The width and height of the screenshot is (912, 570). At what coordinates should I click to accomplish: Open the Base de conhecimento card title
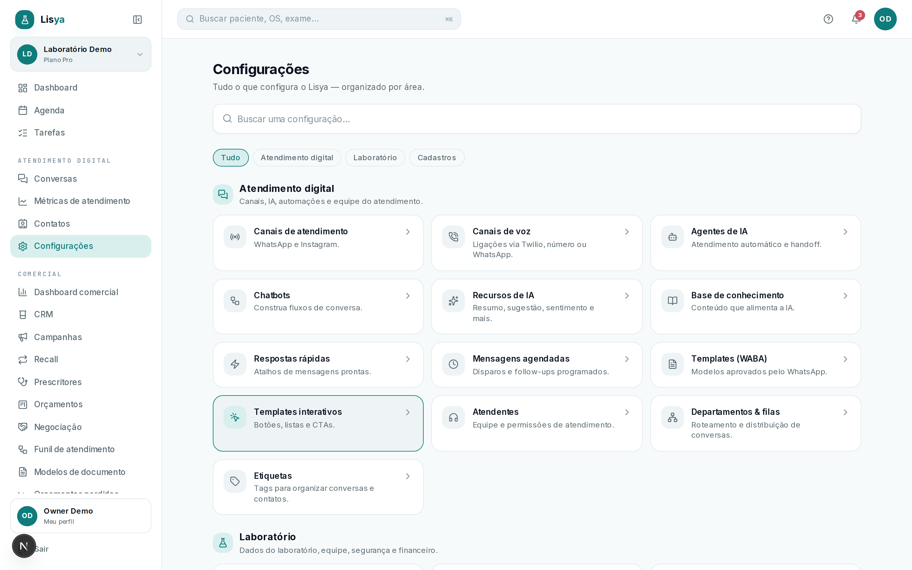(737, 295)
